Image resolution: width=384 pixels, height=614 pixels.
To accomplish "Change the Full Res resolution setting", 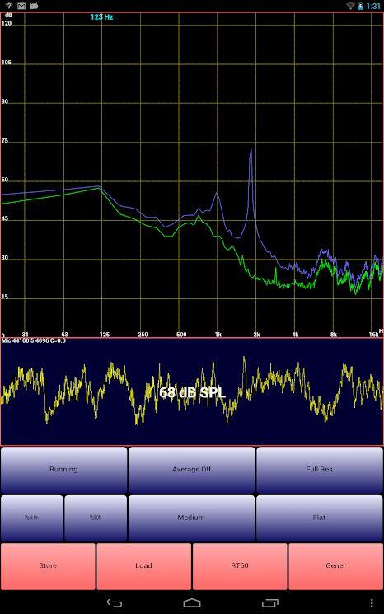I will pos(320,470).
